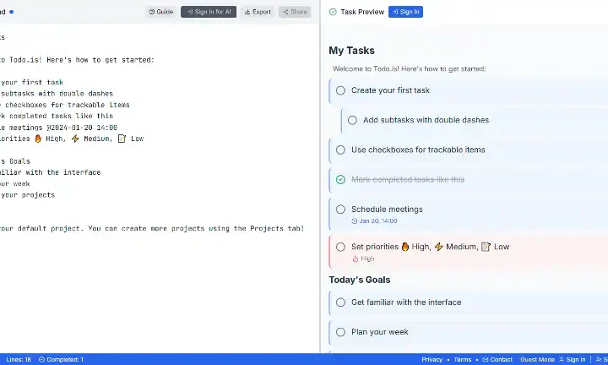Click the login arrow icon in Sign In for AI

tap(190, 12)
